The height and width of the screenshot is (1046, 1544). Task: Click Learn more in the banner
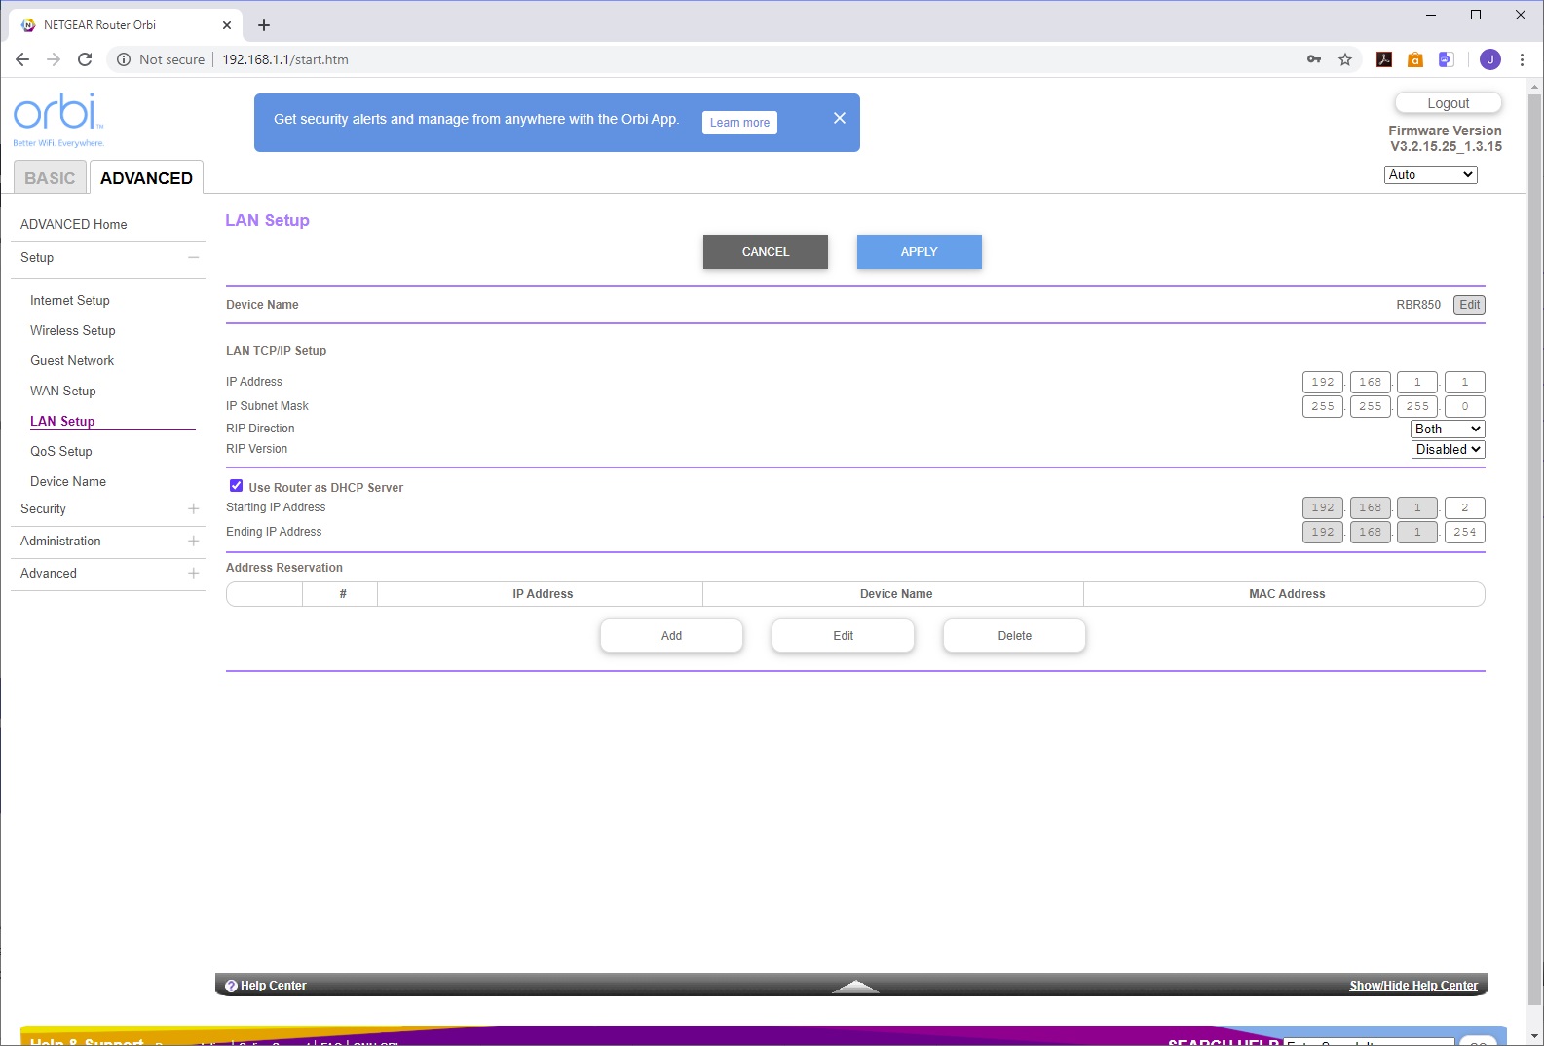(739, 123)
